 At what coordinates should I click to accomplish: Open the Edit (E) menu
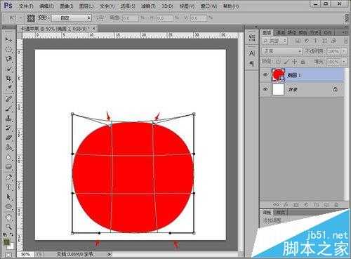pos(46,6)
